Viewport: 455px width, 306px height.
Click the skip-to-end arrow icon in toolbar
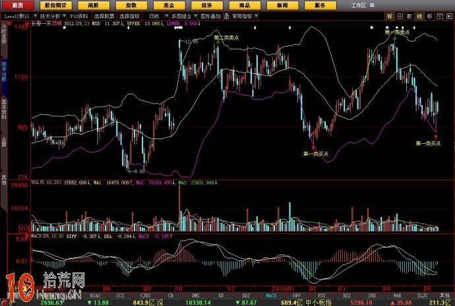[x=450, y=16]
